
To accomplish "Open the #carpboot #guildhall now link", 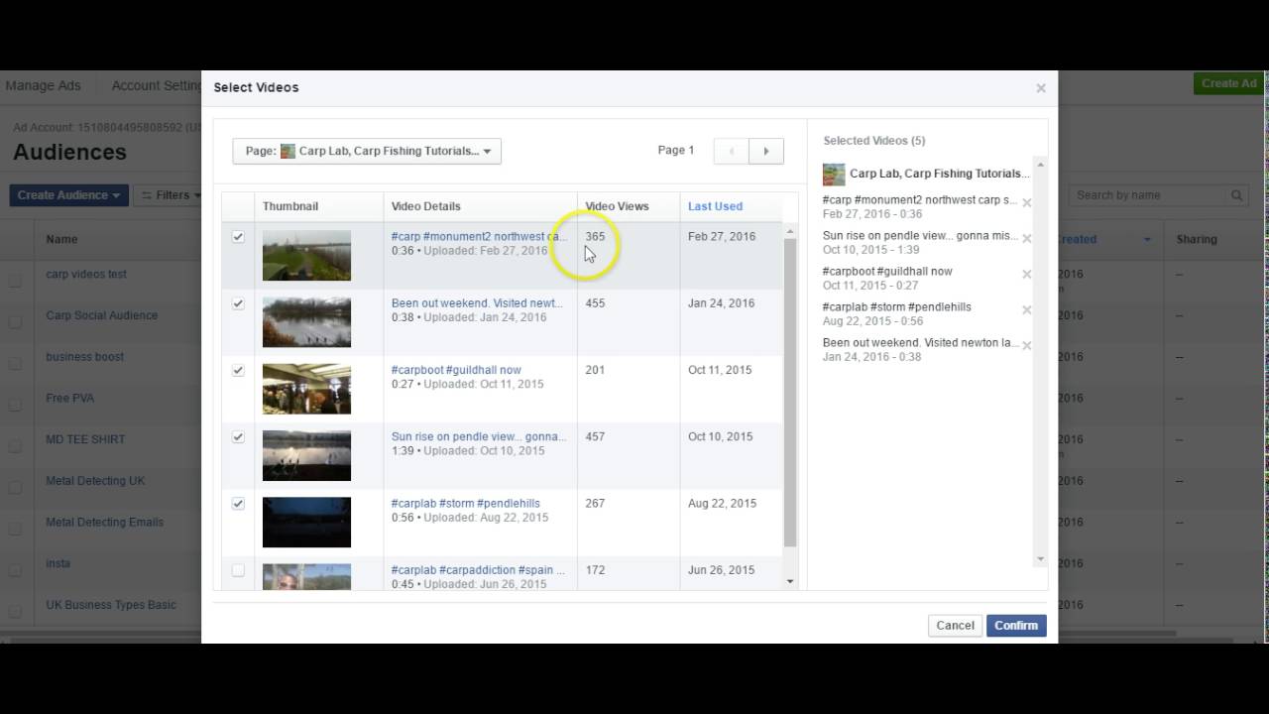I will pos(456,370).
